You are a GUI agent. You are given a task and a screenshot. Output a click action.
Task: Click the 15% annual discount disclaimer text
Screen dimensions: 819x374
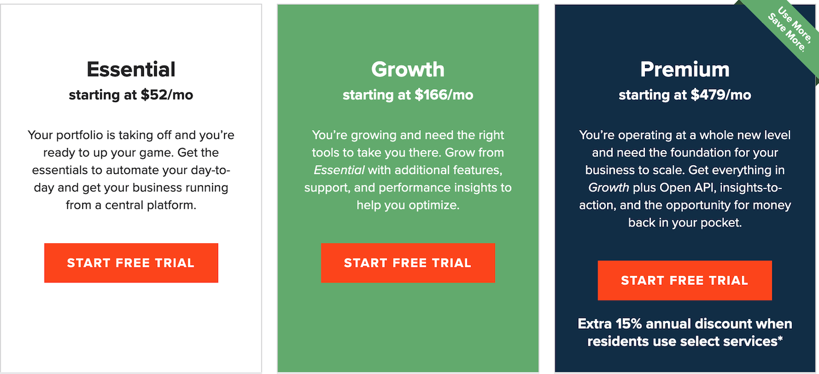684,332
